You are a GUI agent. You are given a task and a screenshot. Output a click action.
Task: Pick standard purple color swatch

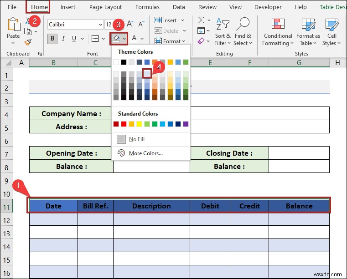click(186, 124)
